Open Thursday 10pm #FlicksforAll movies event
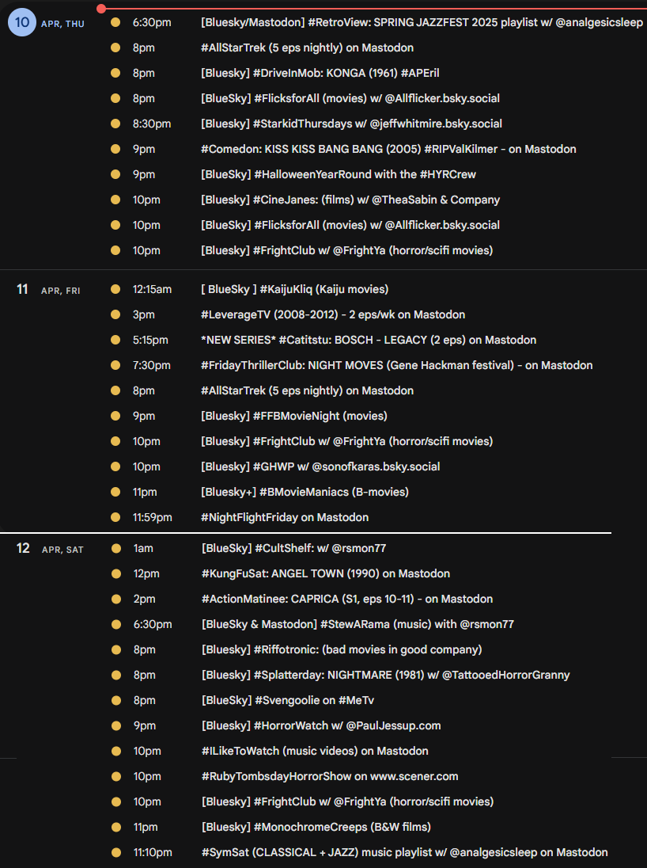Viewport: 647px width, 868px height. 350,225
